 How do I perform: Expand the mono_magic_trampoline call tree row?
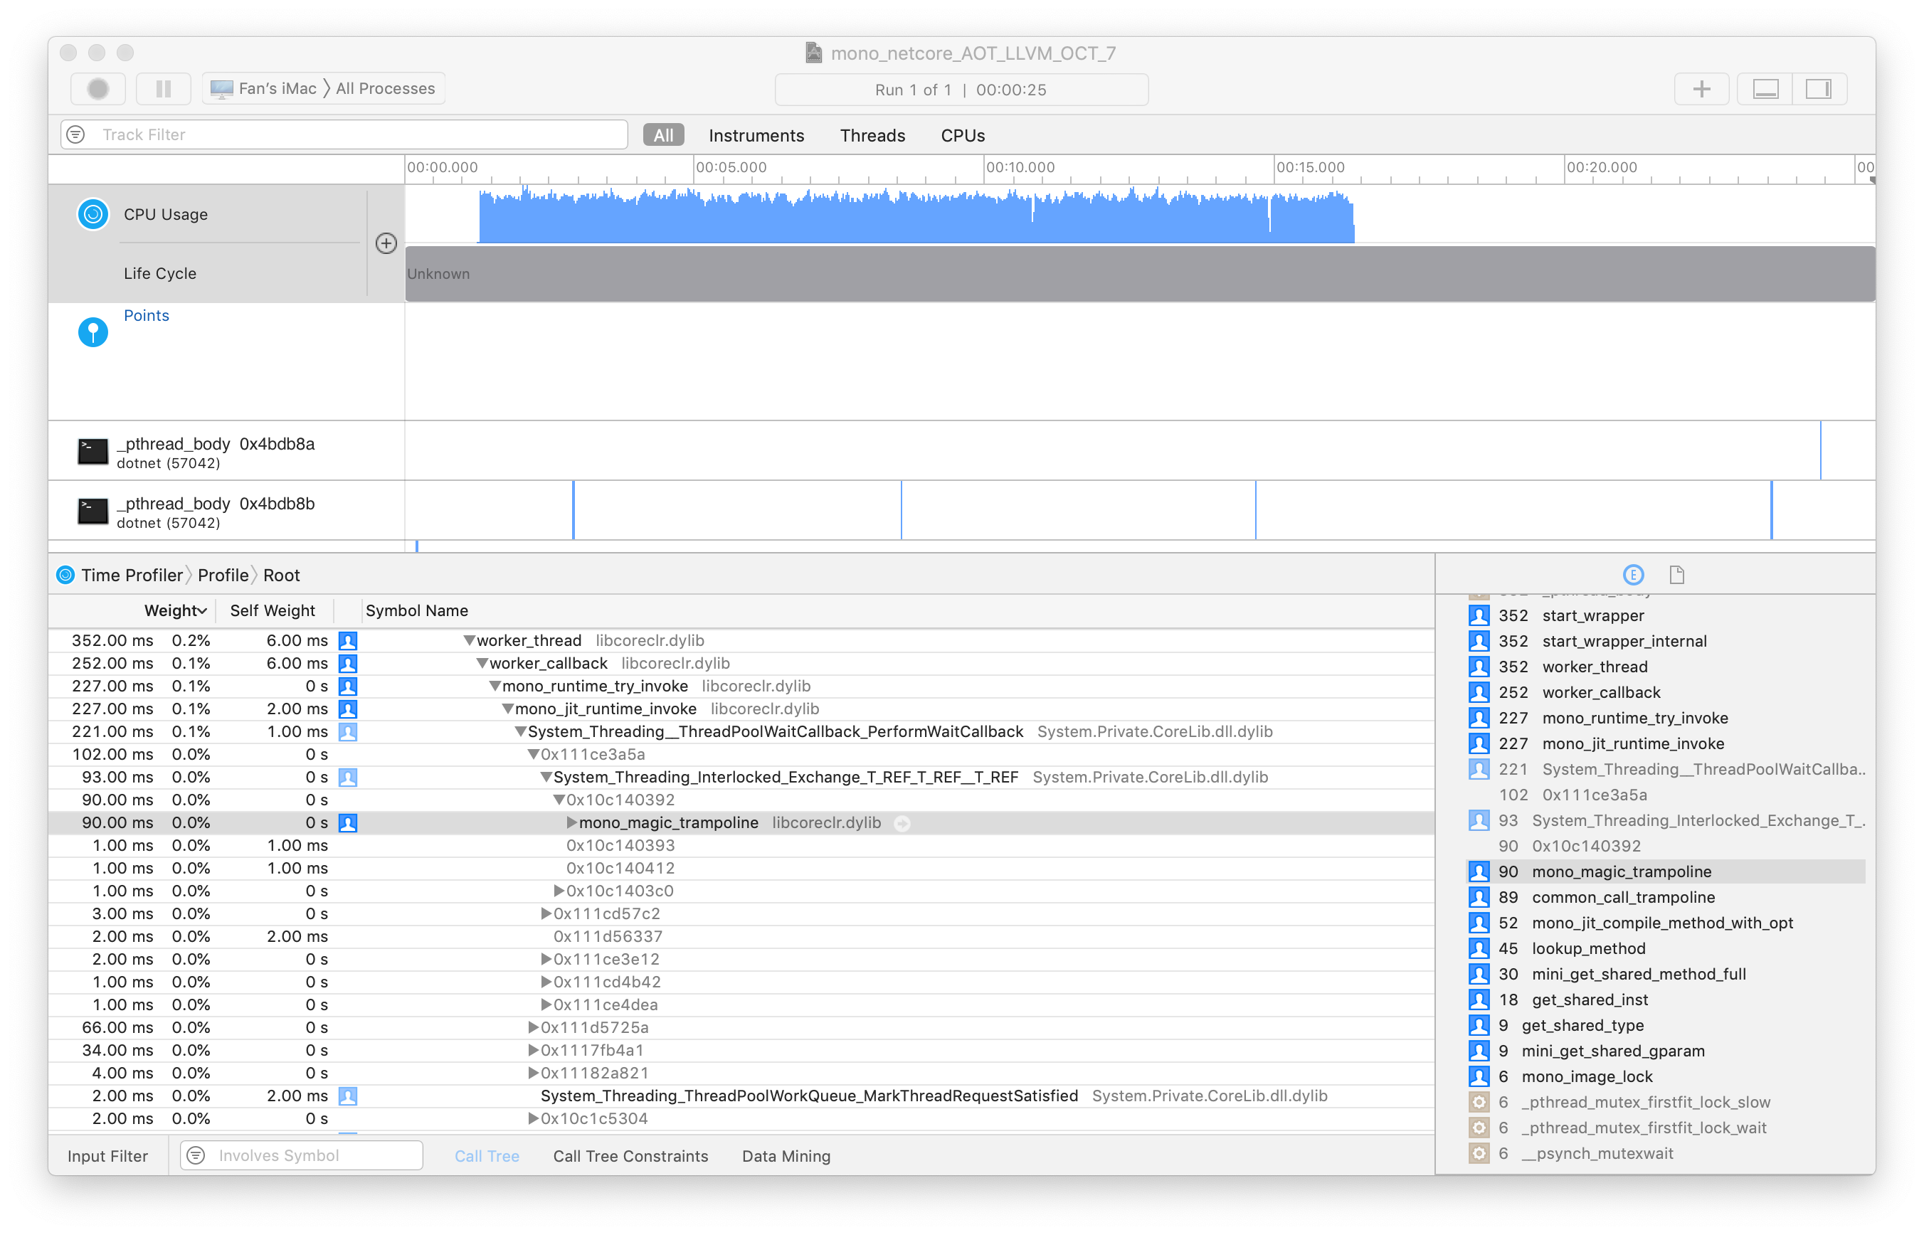coord(571,822)
